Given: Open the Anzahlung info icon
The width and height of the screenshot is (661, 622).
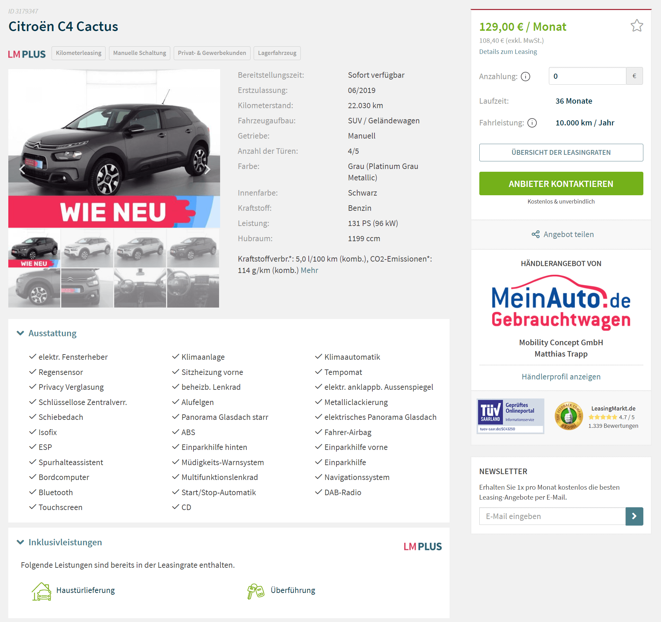Looking at the screenshot, I should pyautogui.click(x=525, y=76).
